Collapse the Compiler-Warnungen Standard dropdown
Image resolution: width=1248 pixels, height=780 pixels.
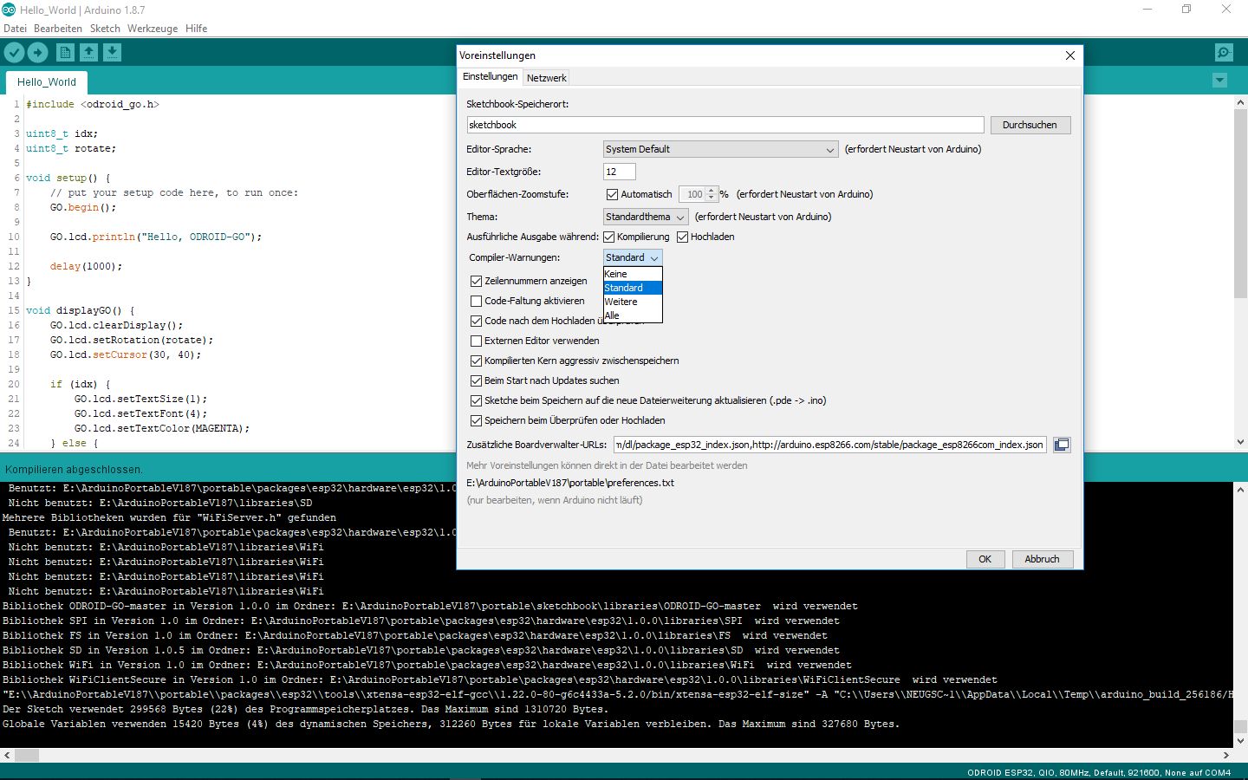633,257
